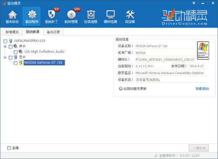Click the DriverGenius.com logo

[x=184, y=17]
